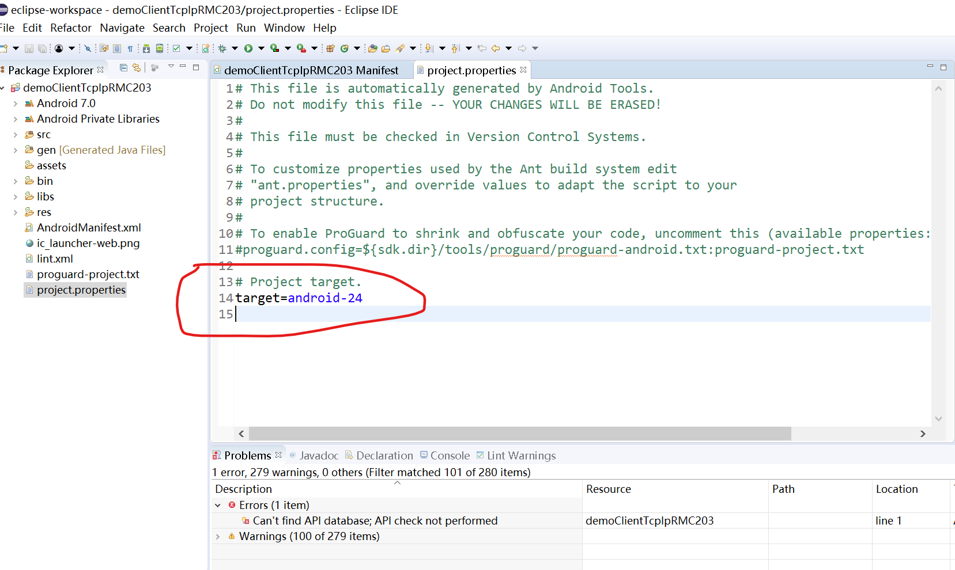Expand the Android 7.0 library node
The image size is (955, 570).
[16, 104]
